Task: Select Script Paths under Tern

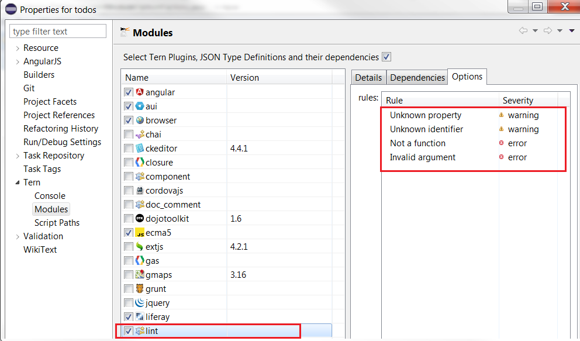Action: tap(57, 223)
